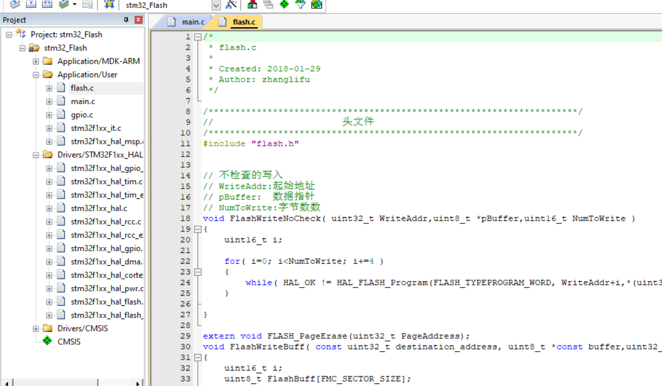This screenshot has width=662, height=386.
Task: Translate the active source file
Action: (15, 5)
